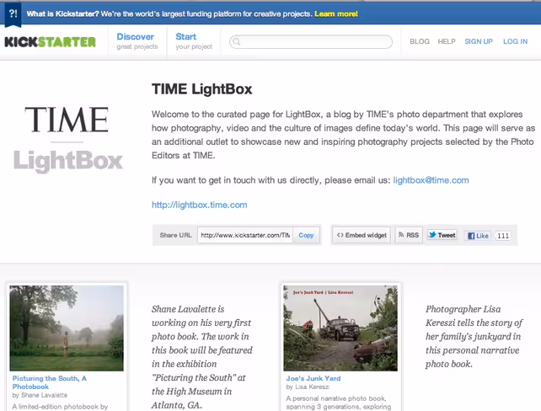Open the Start your project menu
Viewport: 541px width, 411px height.
194,41
